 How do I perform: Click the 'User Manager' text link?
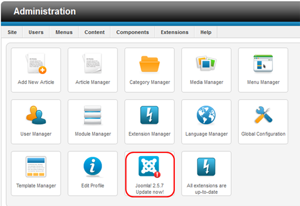[x=36, y=134]
